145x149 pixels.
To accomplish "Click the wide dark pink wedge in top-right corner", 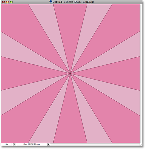I will [119, 22].
